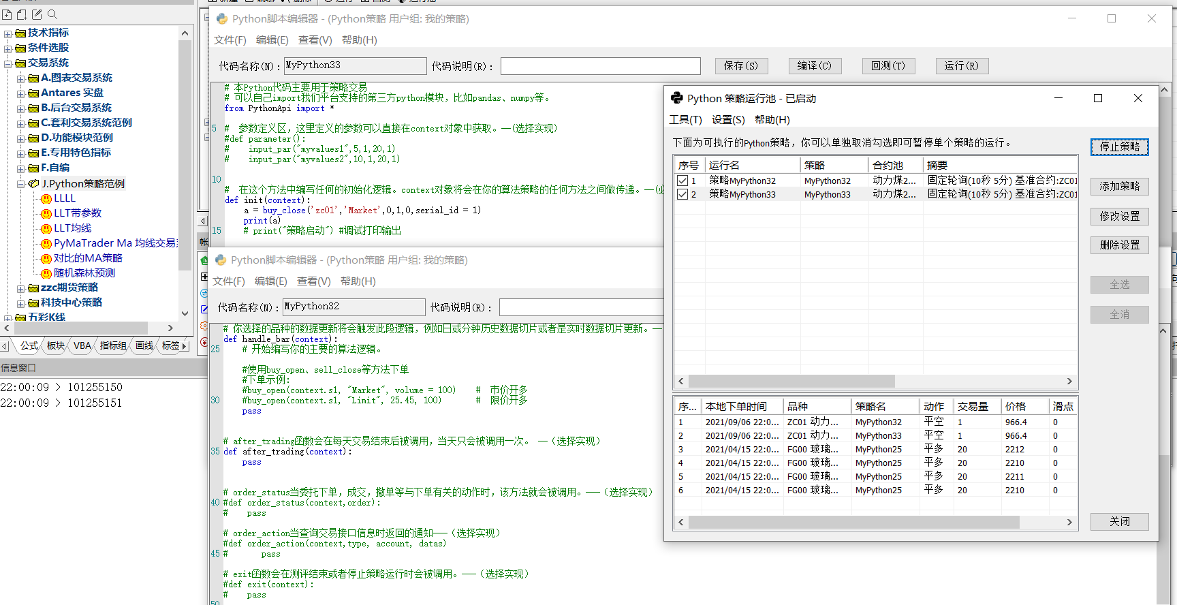Screen dimensions: 1177x605
Task: Switch to the 画线 tab
Action: (144, 346)
